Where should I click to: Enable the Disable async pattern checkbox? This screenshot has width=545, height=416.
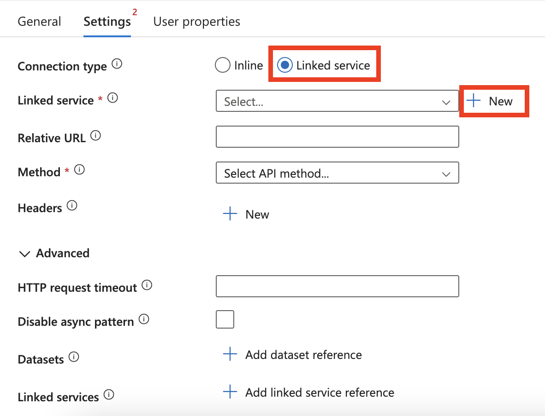click(x=225, y=319)
